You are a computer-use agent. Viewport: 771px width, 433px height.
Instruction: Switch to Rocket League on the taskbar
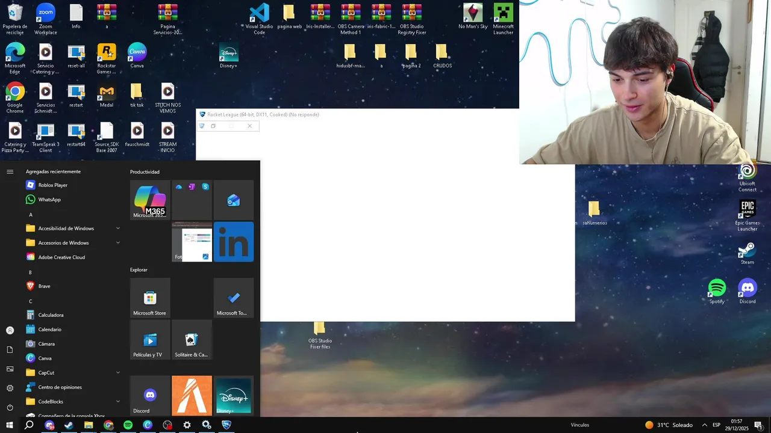[x=226, y=425]
